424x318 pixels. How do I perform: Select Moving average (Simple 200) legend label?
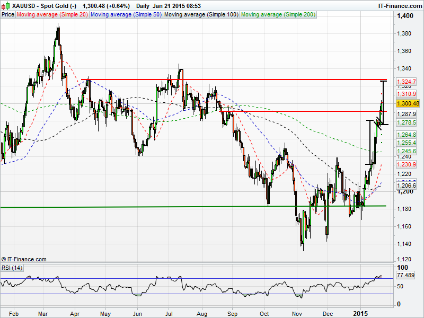278,14
